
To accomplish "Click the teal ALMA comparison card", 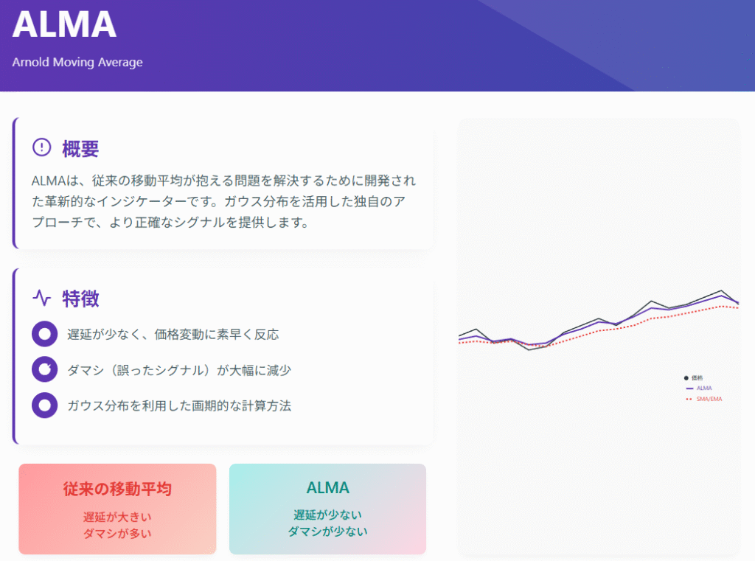I will point(327,509).
